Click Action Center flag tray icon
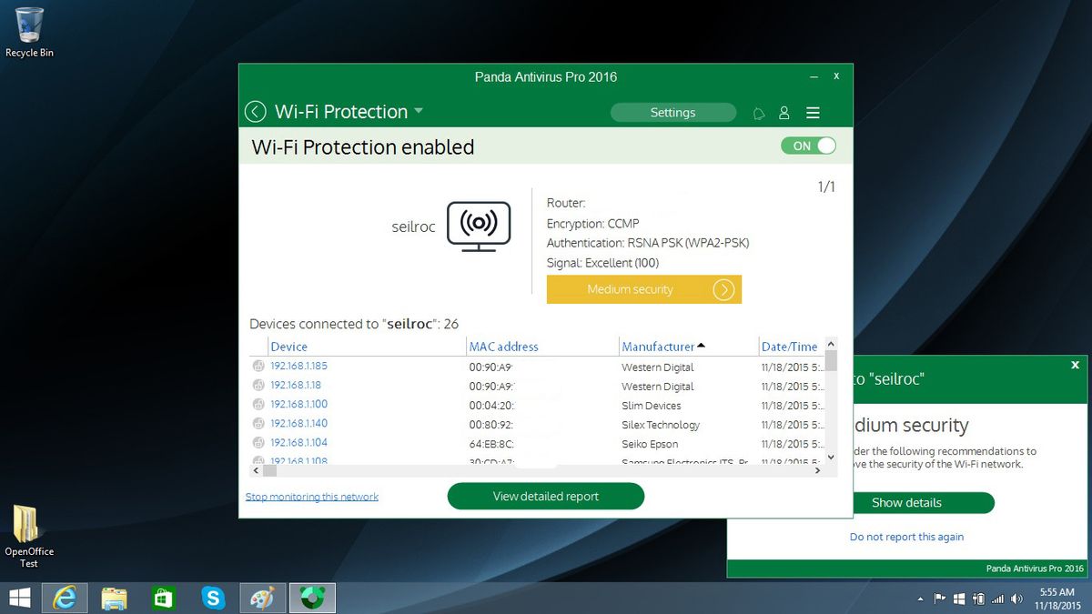 tap(940, 599)
